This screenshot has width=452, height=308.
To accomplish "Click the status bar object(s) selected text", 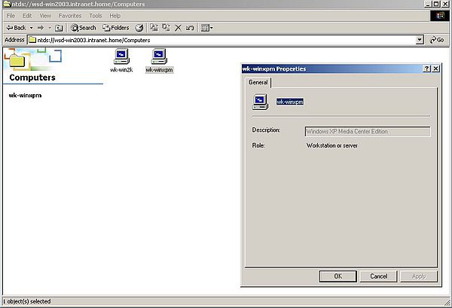I will point(27,301).
